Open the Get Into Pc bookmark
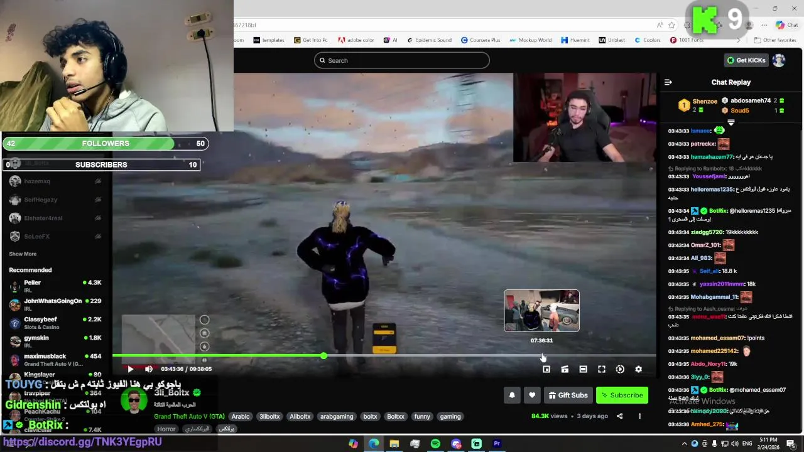This screenshot has height=452, width=804. [310, 40]
